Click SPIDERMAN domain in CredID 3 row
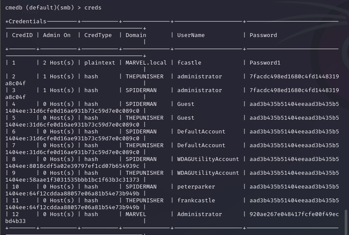349x235 pixels. [x=141, y=90]
